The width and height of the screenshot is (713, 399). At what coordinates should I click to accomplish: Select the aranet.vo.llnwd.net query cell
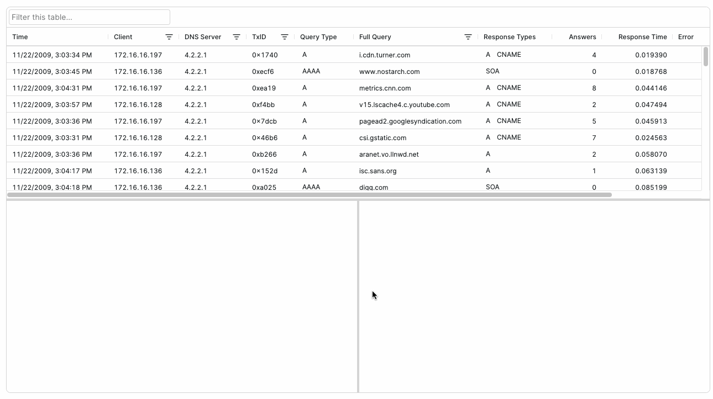click(x=389, y=155)
